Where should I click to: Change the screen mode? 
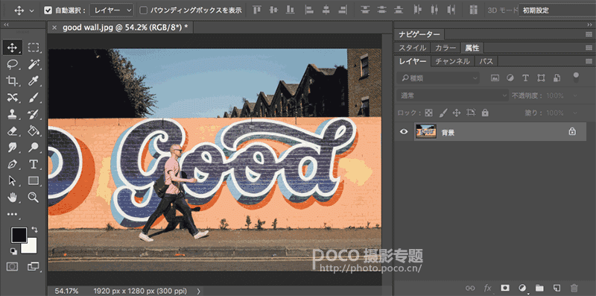34,266
